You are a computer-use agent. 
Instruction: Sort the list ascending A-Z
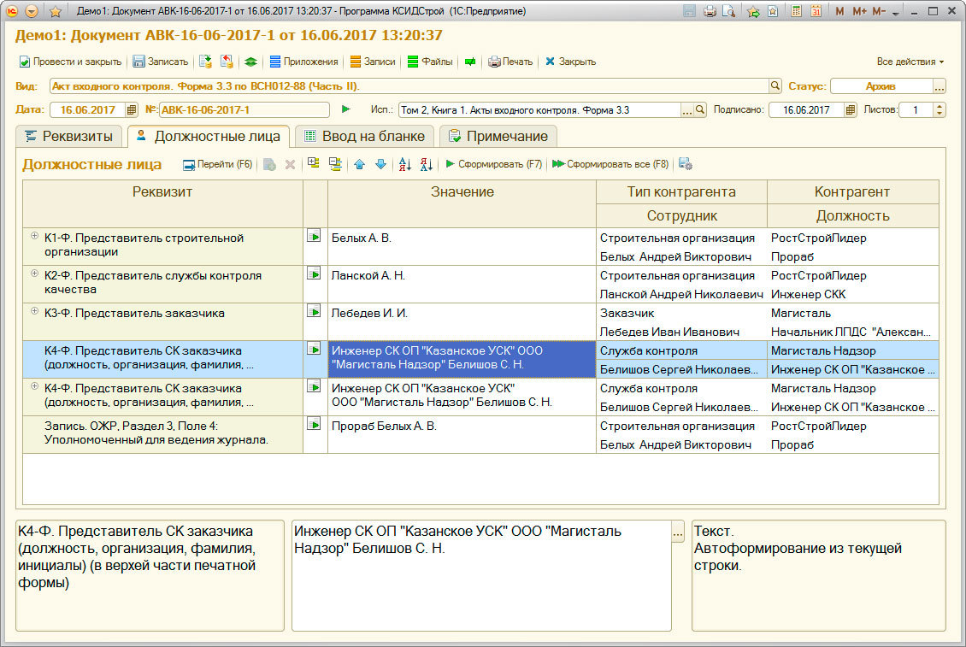[x=405, y=164]
